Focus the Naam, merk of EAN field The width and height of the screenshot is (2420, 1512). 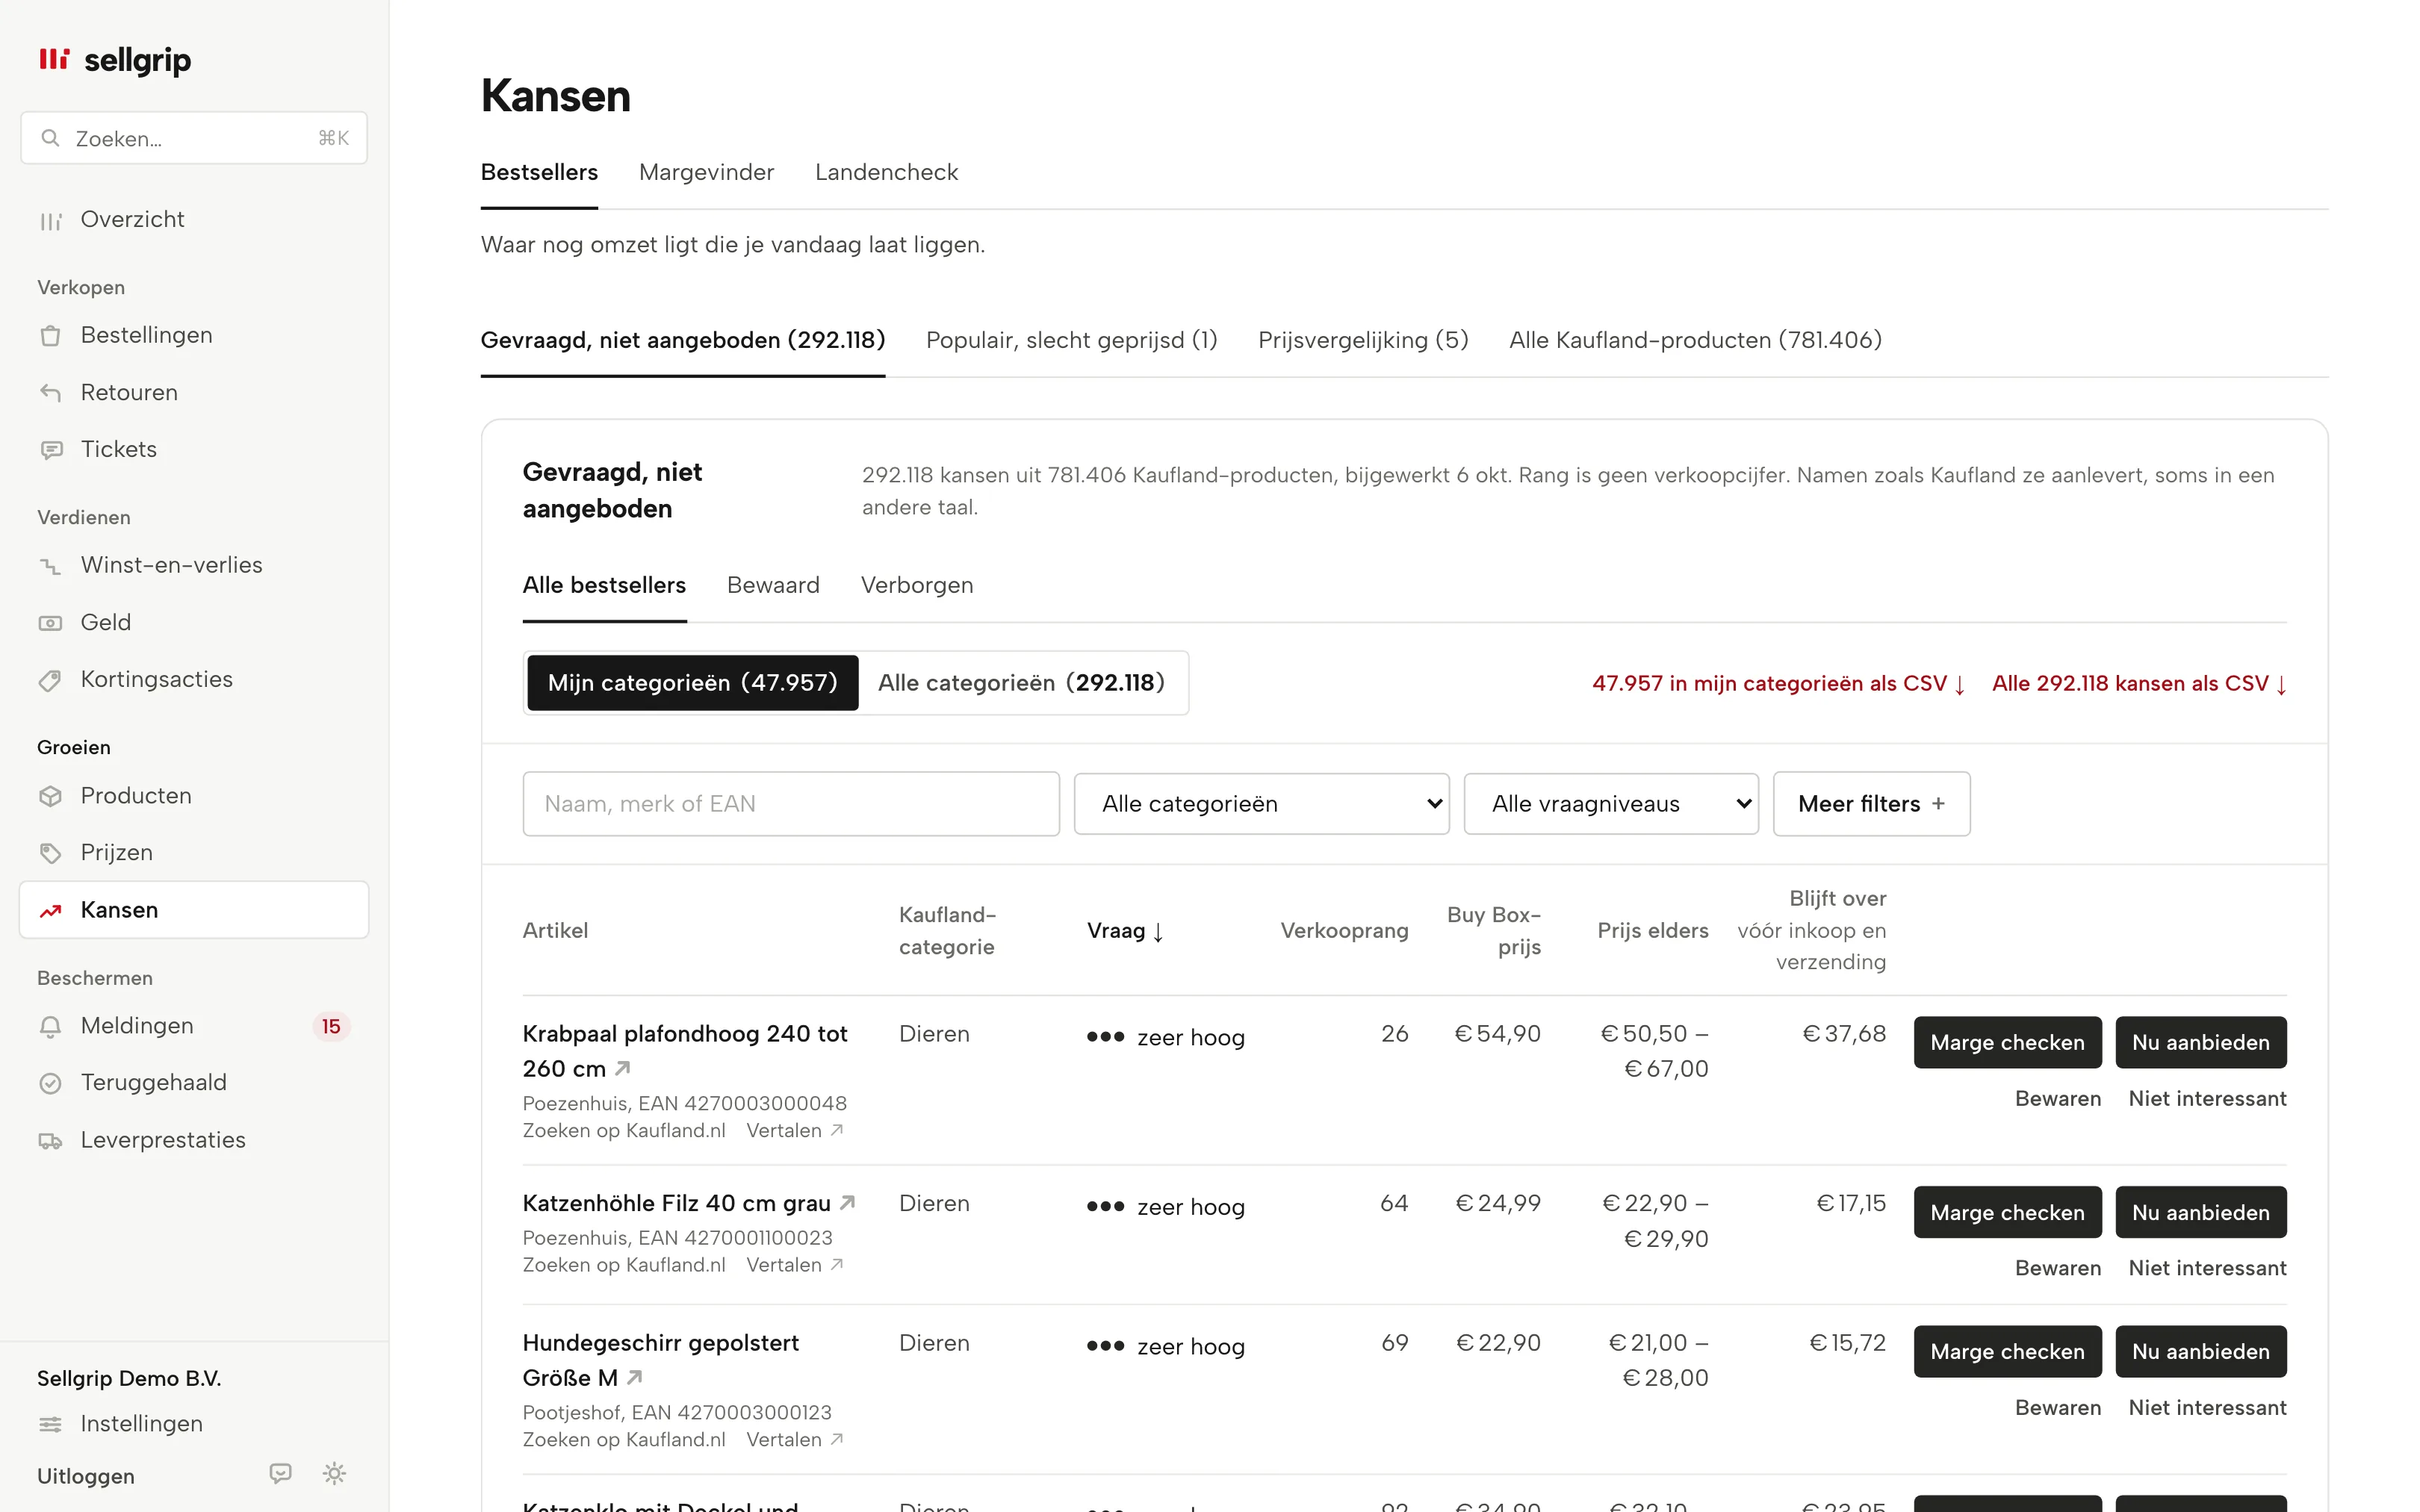tap(791, 804)
